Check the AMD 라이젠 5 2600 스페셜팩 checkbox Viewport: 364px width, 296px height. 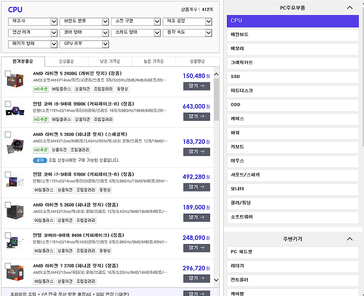[x=8, y=134]
